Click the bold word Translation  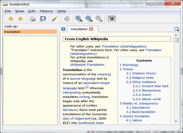(72, 70)
